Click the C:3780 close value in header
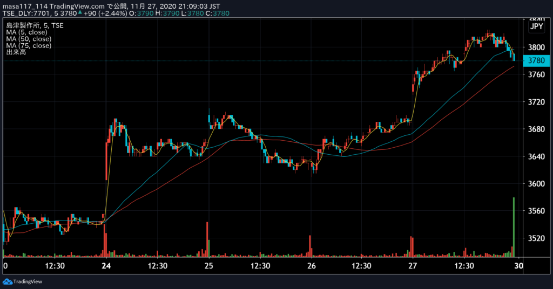The image size is (553, 289). pos(217,13)
